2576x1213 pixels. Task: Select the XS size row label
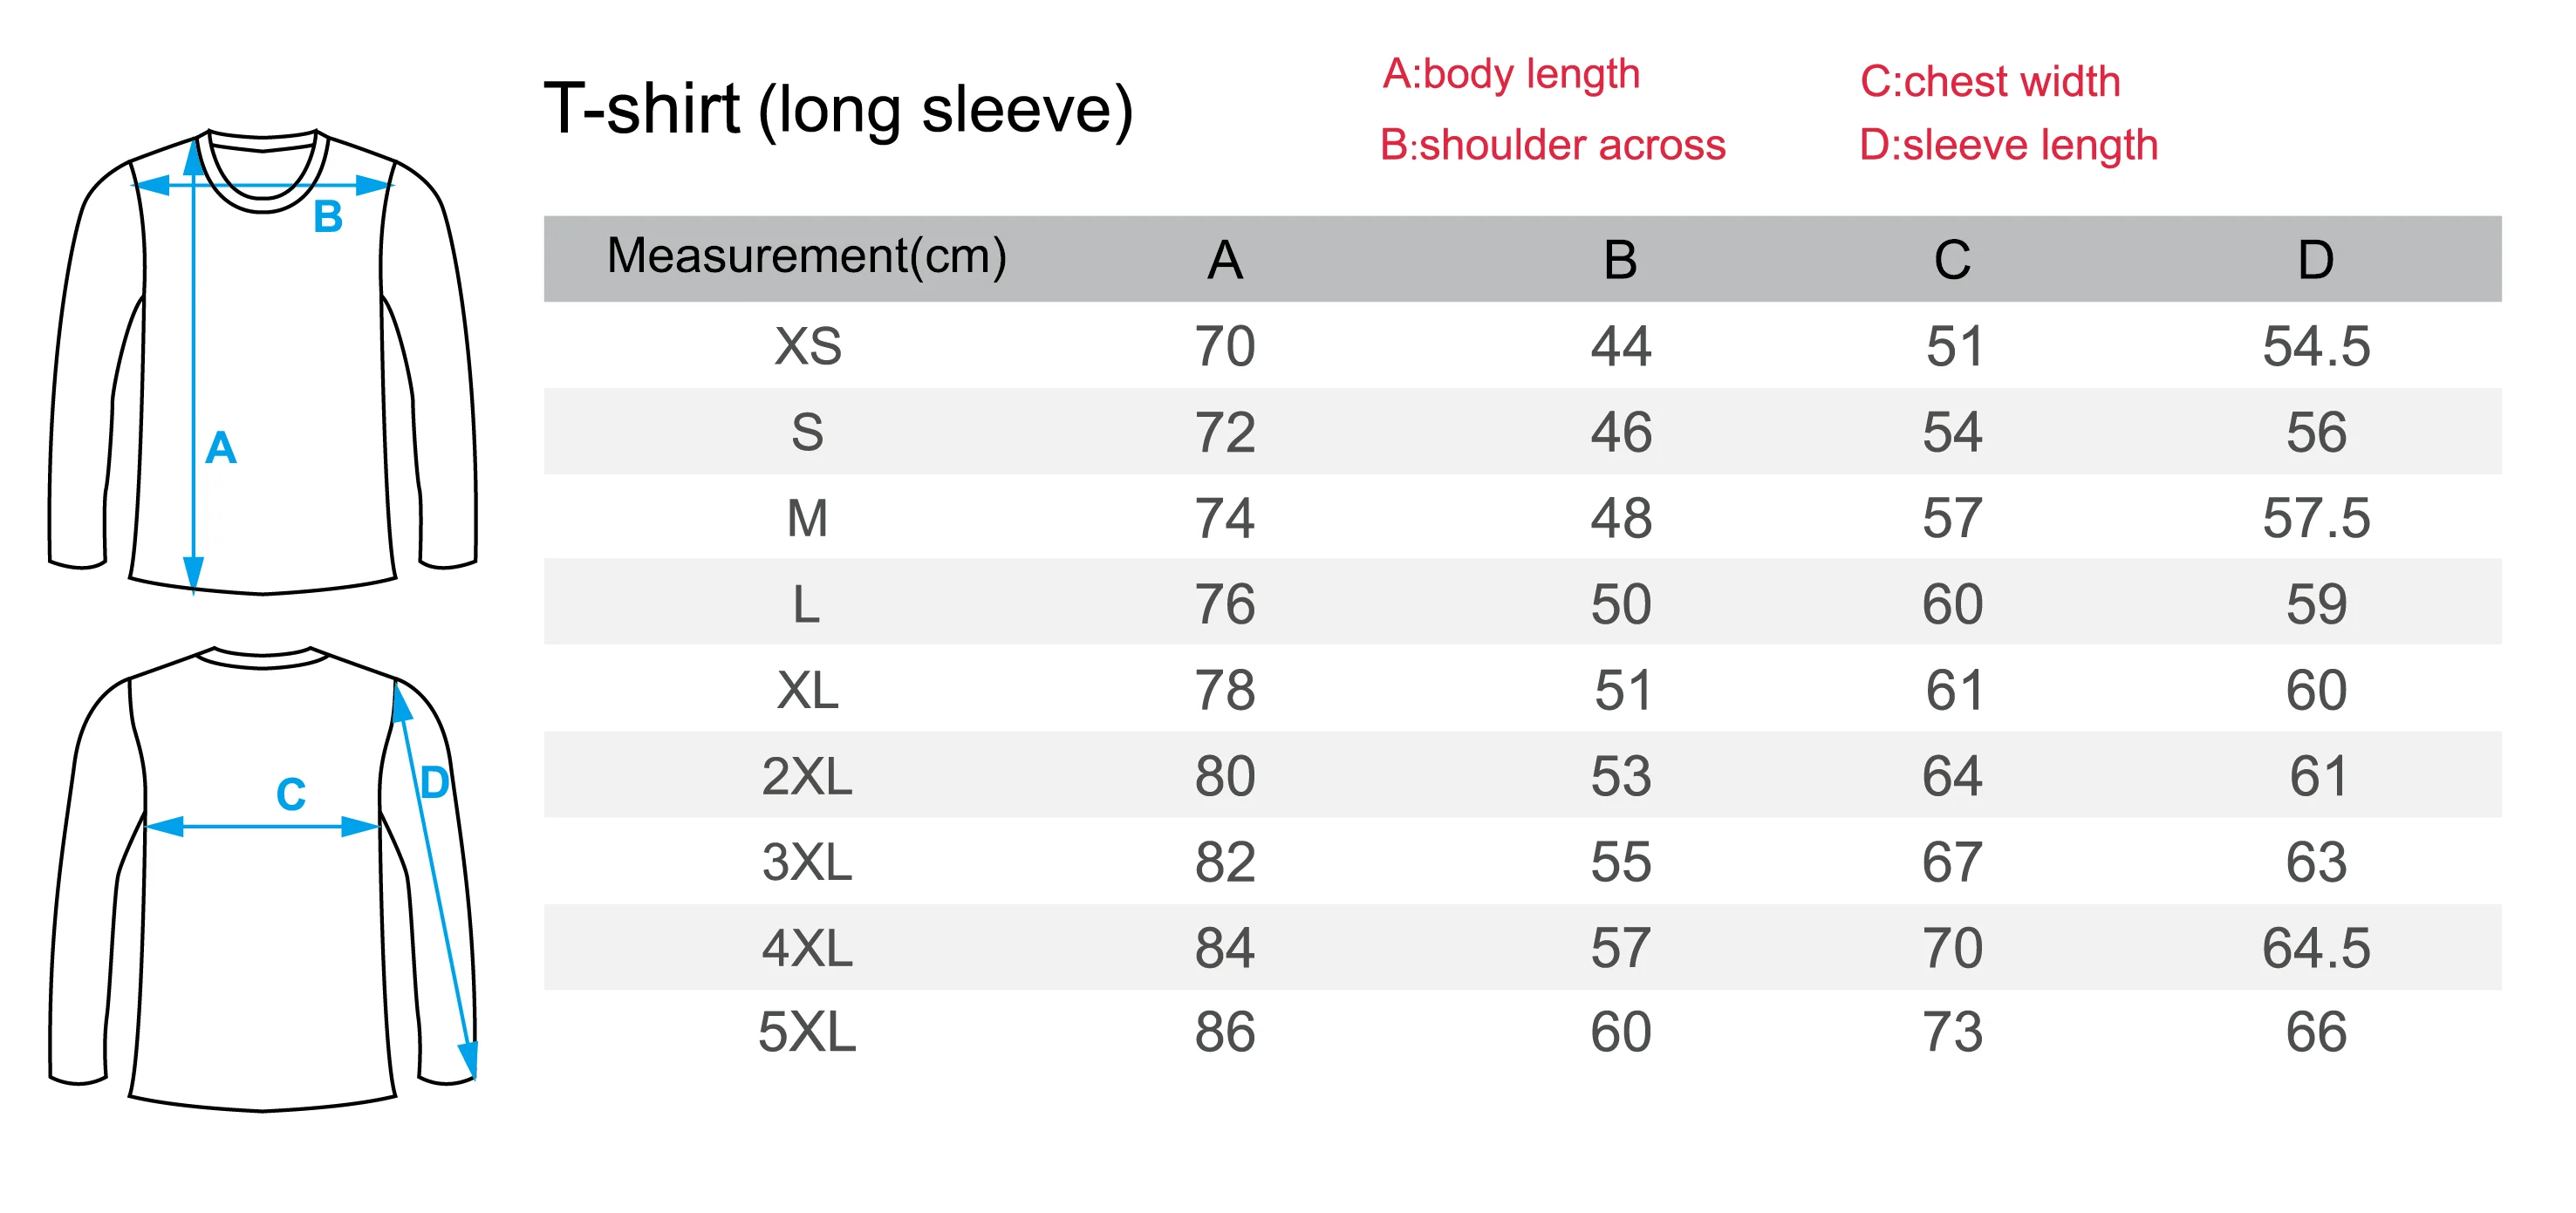[x=808, y=347]
